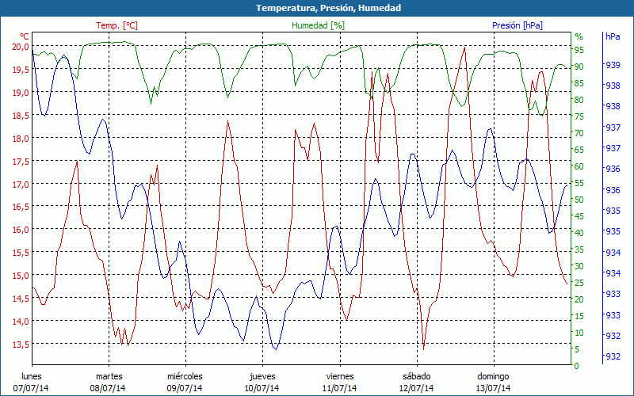Image resolution: width=634 pixels, height=396 pixels.
Task: Select the blue Presión [hPa] legend label
Action: tap(518, 25)
